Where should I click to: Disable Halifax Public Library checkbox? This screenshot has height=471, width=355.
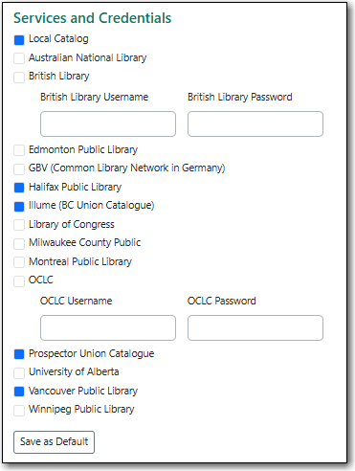(19, 188)
